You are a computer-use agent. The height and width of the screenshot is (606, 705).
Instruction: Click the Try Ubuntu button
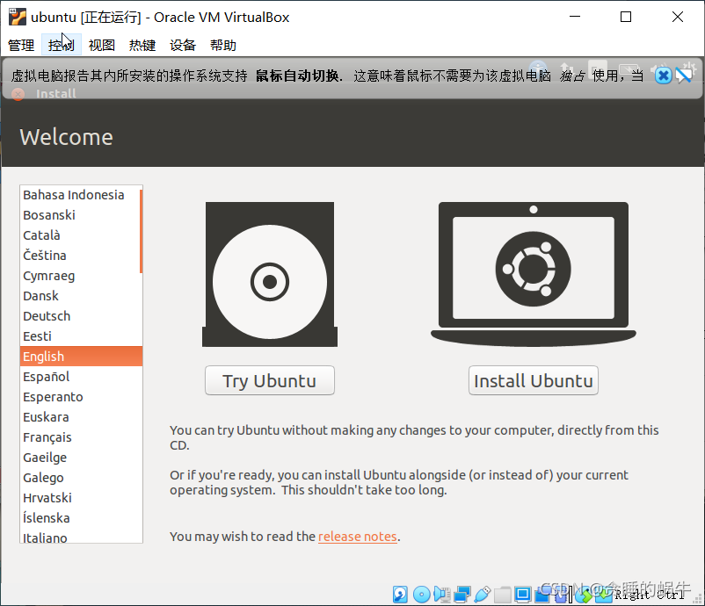click(270, 380)
